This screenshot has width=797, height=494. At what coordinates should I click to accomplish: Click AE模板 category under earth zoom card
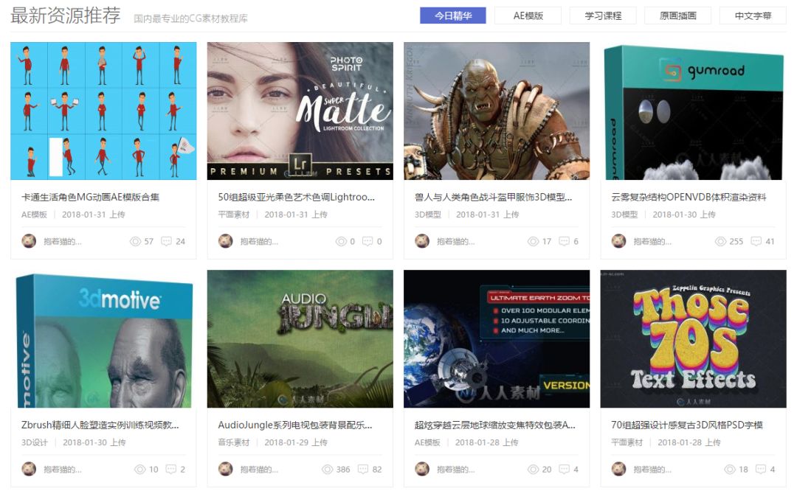pos(427,442)
